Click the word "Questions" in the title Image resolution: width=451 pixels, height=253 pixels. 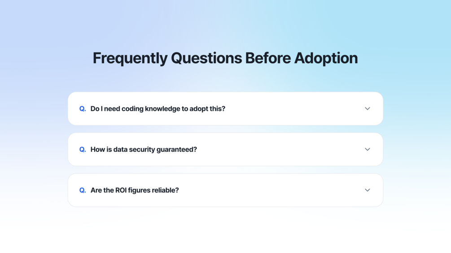pyautogui.click(x=206, y=58)
